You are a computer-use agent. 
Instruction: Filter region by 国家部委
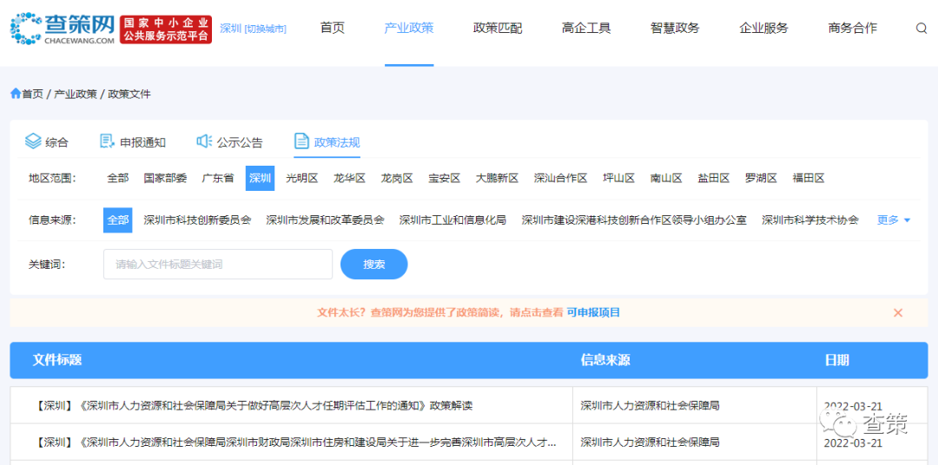pos(166,178)
